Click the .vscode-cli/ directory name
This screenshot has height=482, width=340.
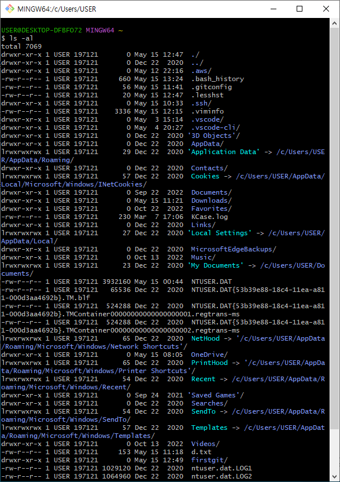(216, 127)
